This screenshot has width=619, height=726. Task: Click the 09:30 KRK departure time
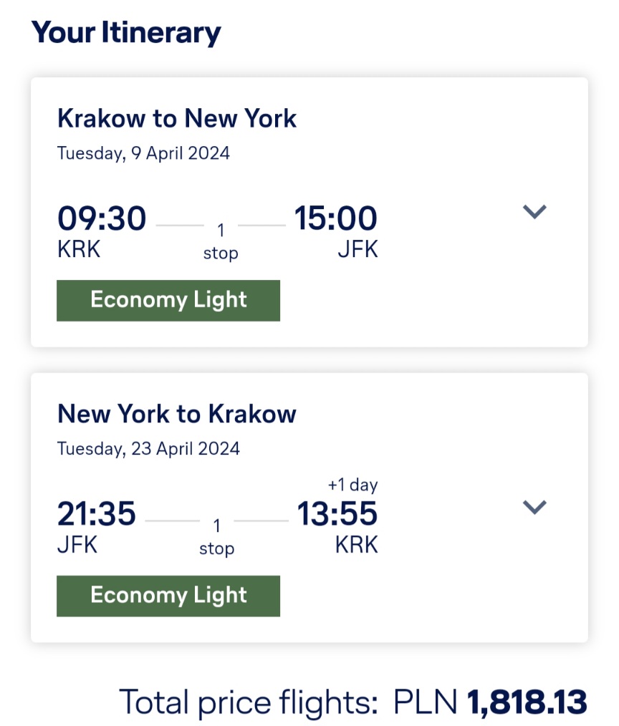click(102, 218)
